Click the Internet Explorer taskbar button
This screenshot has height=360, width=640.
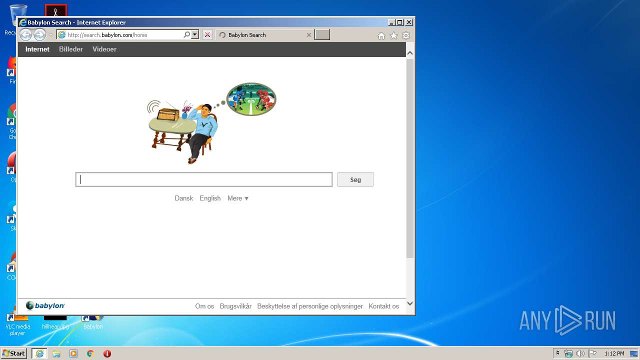click(x=39, y=353)
